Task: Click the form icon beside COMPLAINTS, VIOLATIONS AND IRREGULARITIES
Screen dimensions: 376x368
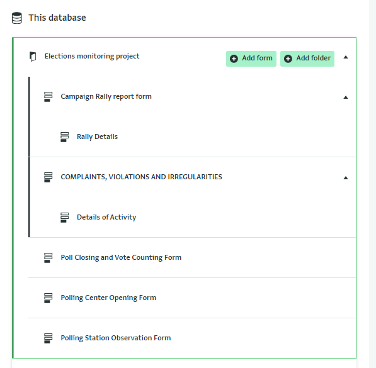Action: coord(48,177)
